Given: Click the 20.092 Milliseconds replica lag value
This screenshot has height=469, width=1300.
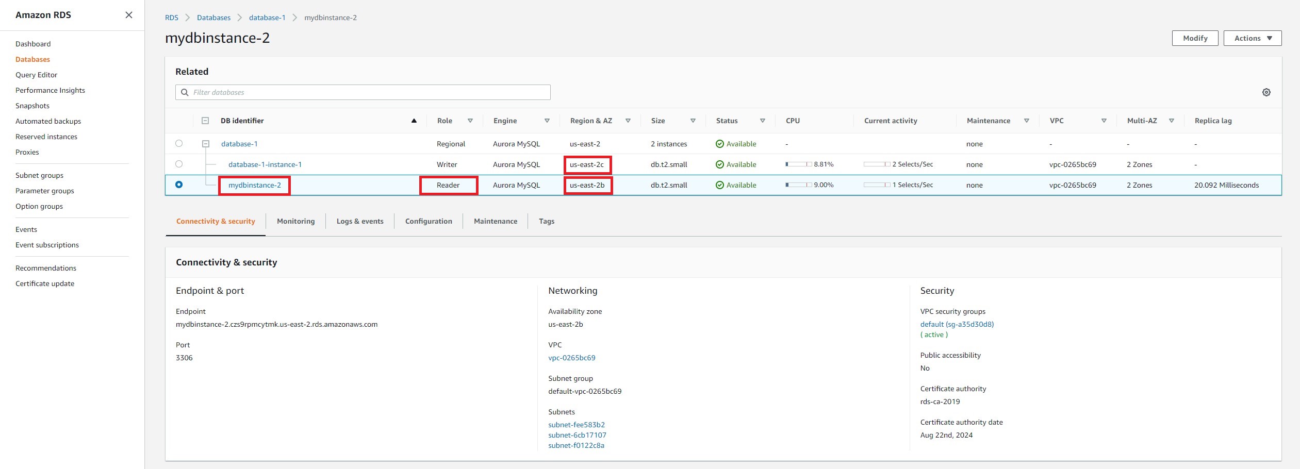Looking at the screenshot, I should [x=1226, y=185].
